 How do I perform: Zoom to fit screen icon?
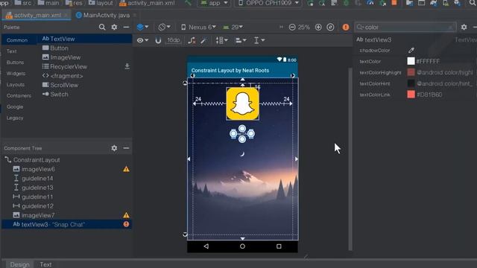[330, 27]
